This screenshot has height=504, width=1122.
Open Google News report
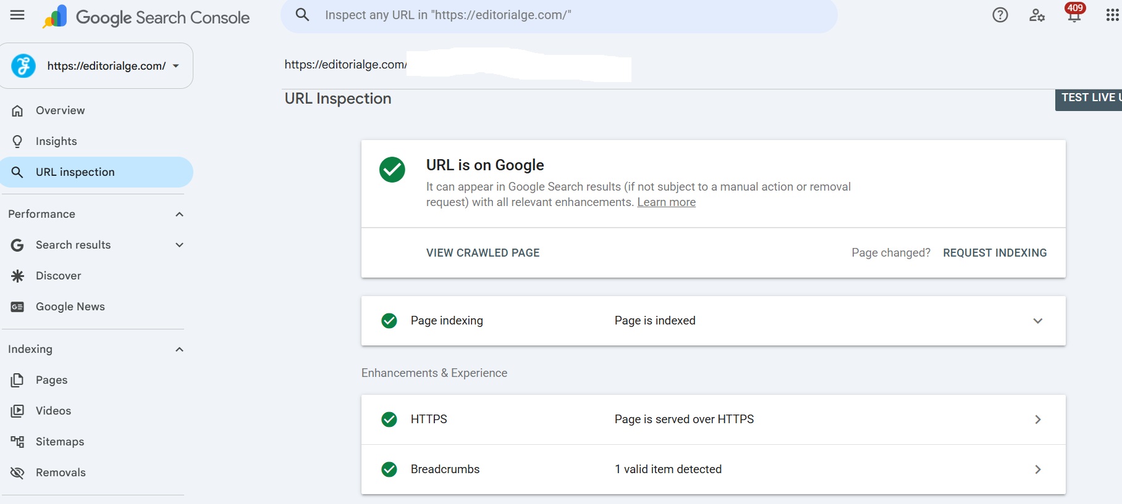96,307
